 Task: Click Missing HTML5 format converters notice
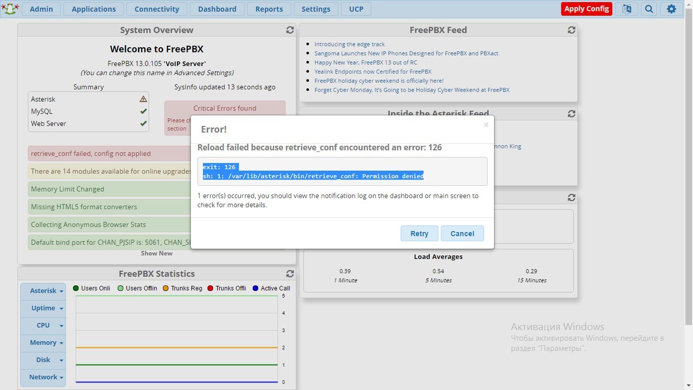pos(109,207)
